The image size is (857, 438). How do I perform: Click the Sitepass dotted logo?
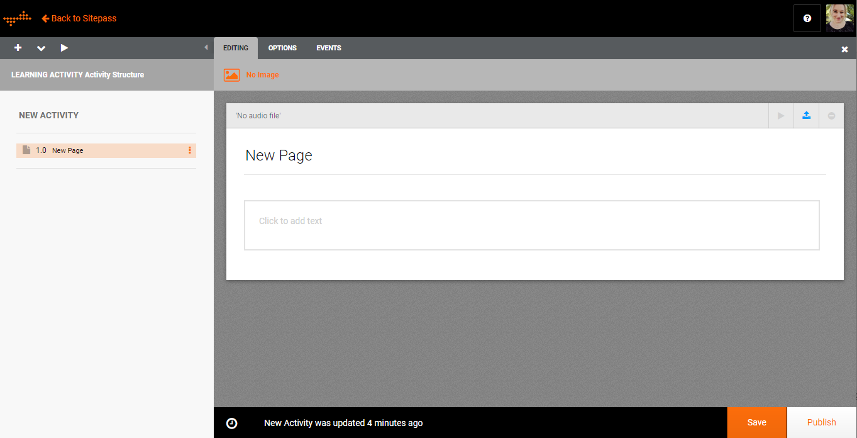coord(18,18)
